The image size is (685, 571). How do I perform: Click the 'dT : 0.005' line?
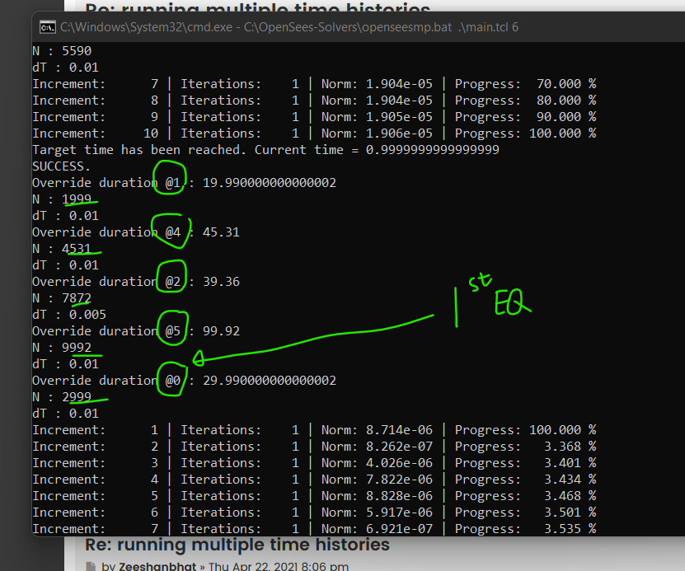69,314
